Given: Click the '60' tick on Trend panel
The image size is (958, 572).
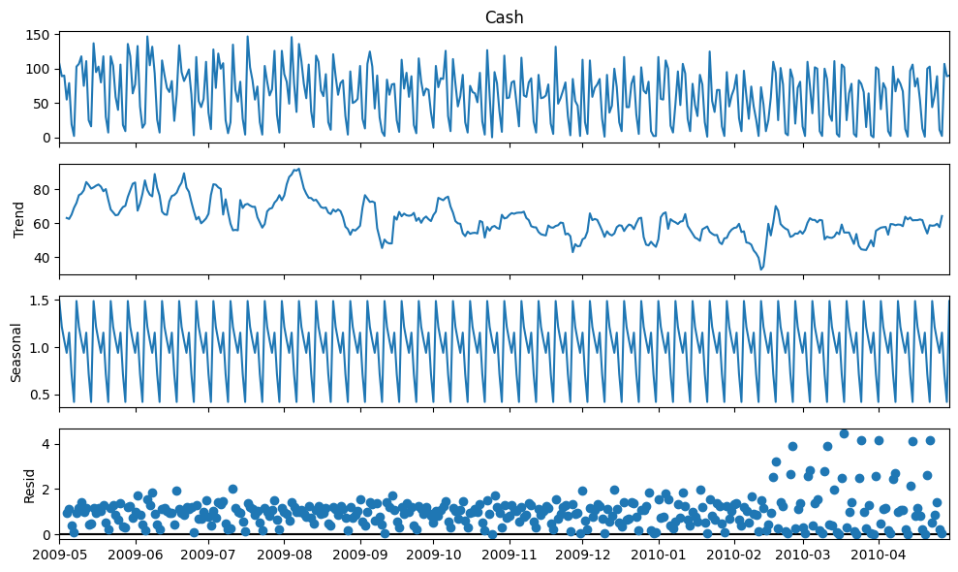Looking at the screenshot, I should pyautogui.click(x=42, y=225).
